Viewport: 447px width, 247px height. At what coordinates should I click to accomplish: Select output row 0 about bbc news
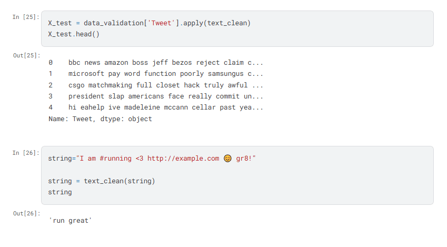pos(156,63)
